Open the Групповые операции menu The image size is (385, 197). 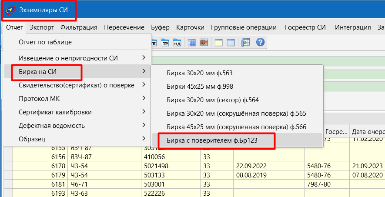coord(244,27)
